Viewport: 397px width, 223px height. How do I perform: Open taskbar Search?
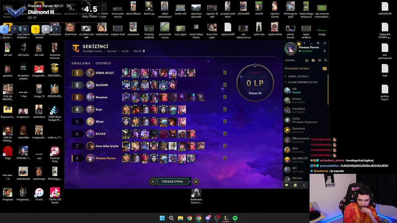point(171,218)
